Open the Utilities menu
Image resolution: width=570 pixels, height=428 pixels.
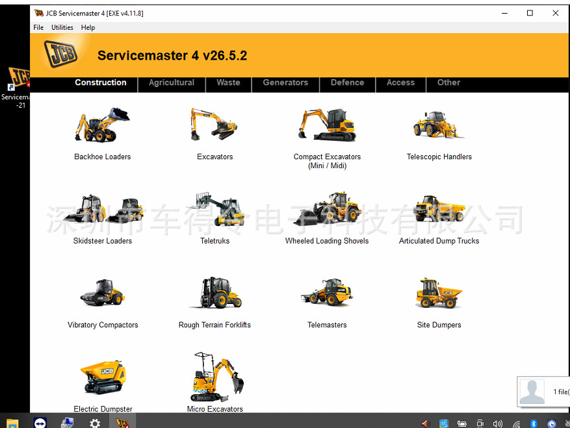pos(62,27)
